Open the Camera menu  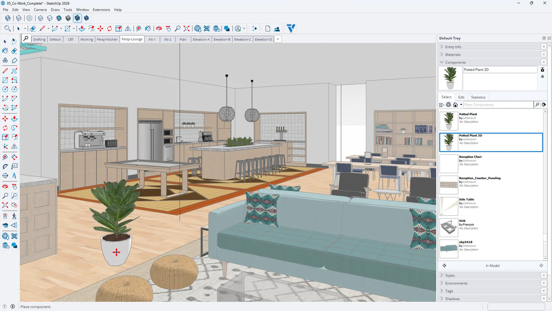tap(40, 10)
